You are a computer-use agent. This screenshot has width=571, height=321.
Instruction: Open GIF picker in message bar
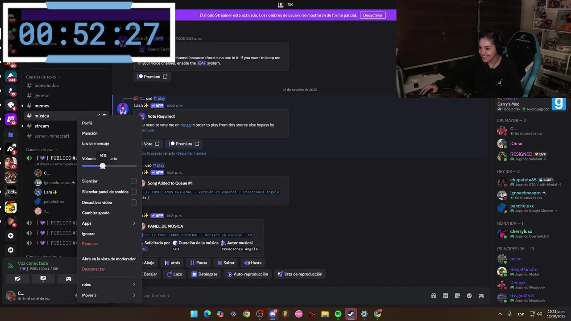click(x=445, y=296)
